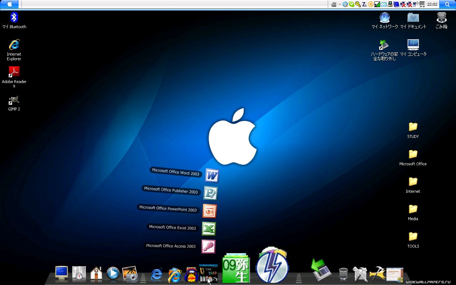Image resolution: width=456 pixels, height=285 pixels.
Task: Open マイ ネットワーク on the desktop
Action: click(x=385, y=21)
